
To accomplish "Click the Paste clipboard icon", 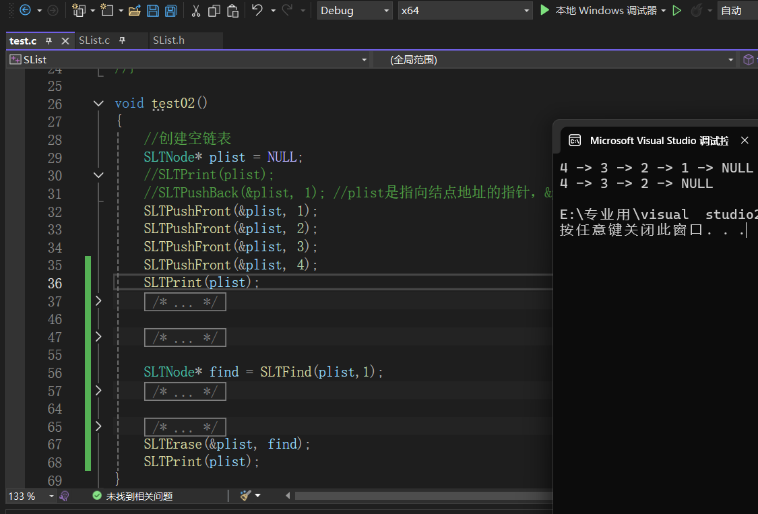I will (232, 11).
